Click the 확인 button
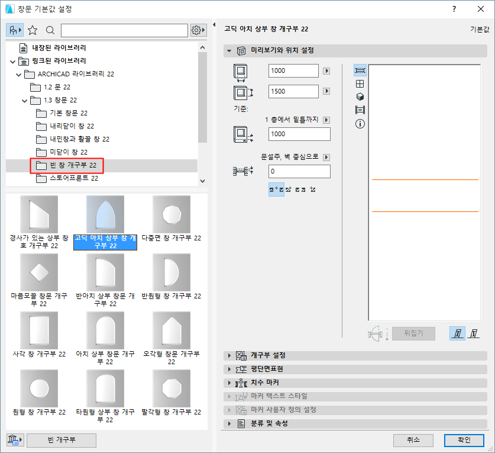 coord(464,440)
